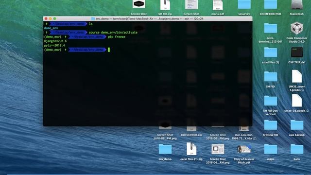Select the CDI GERBER.zip file

[x=191, y=128]
